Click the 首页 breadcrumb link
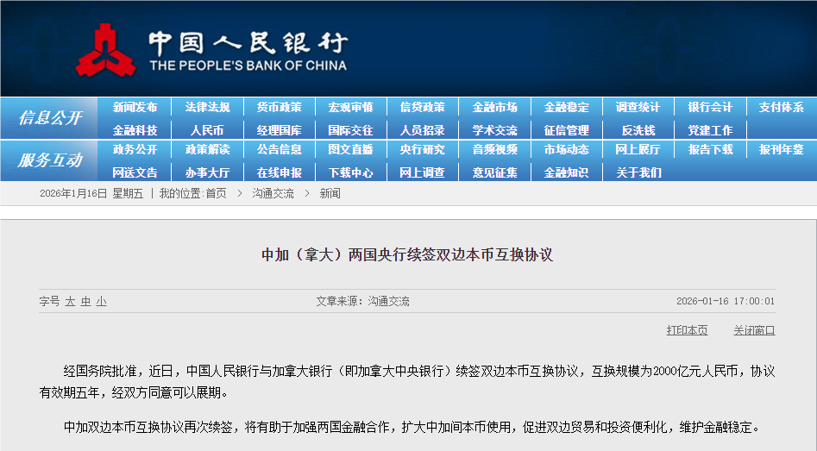Image resolution: width=817 pixels, height=451 pixels. click(x=216, y=194)
